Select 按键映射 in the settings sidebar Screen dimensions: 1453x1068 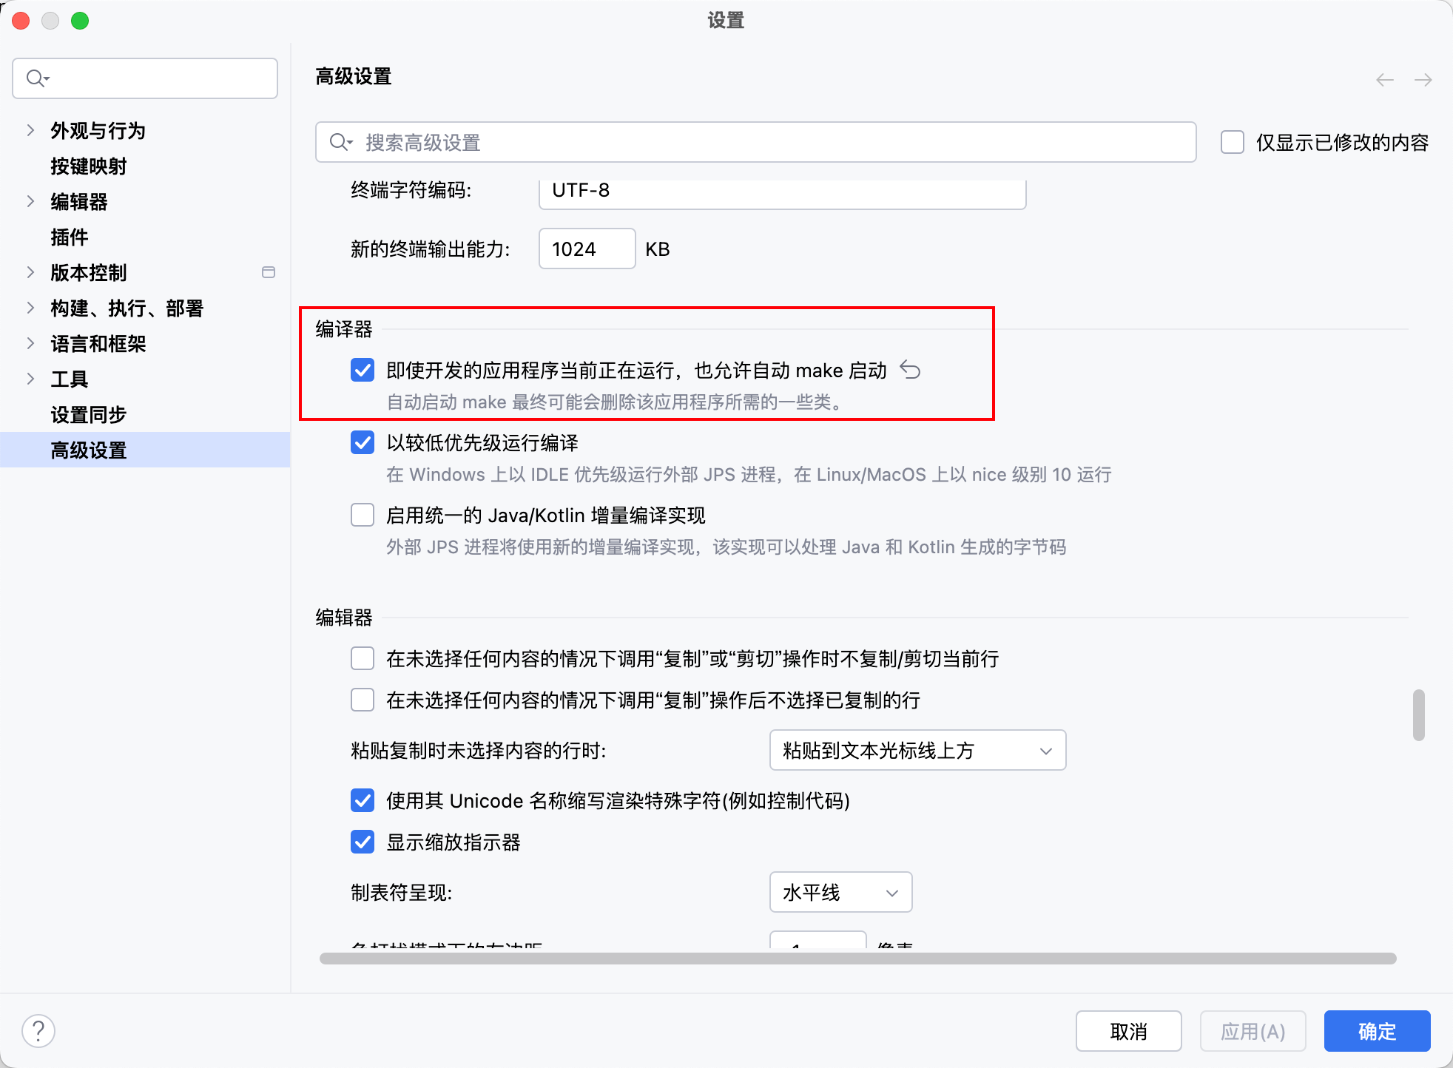(x=89, y=166)
